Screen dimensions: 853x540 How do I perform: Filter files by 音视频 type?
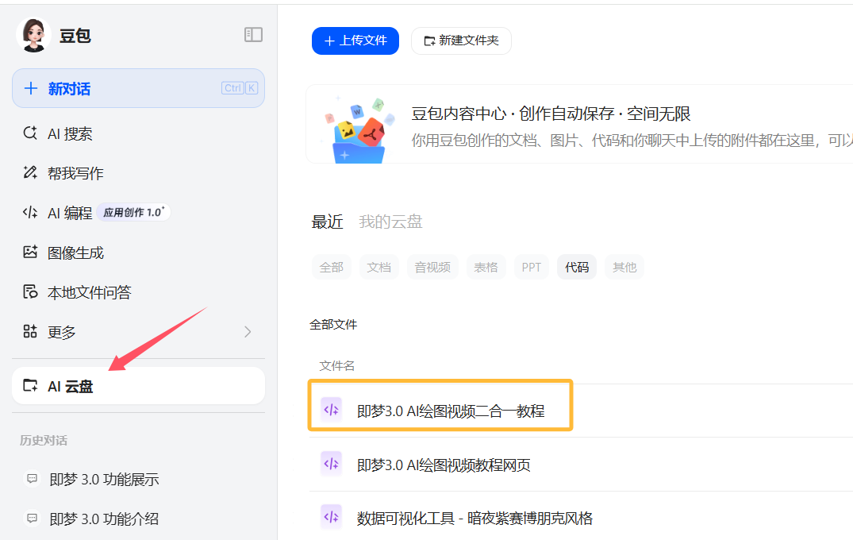point(432,268)
